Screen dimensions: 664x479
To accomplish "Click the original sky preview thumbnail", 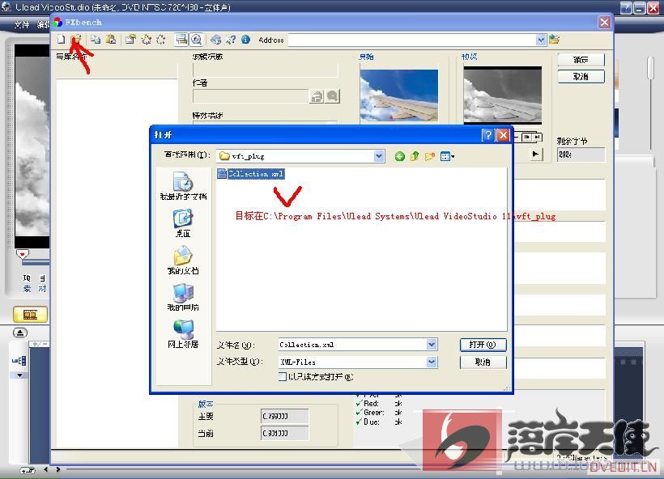I will pyautogui.click(x=399, y=96).
